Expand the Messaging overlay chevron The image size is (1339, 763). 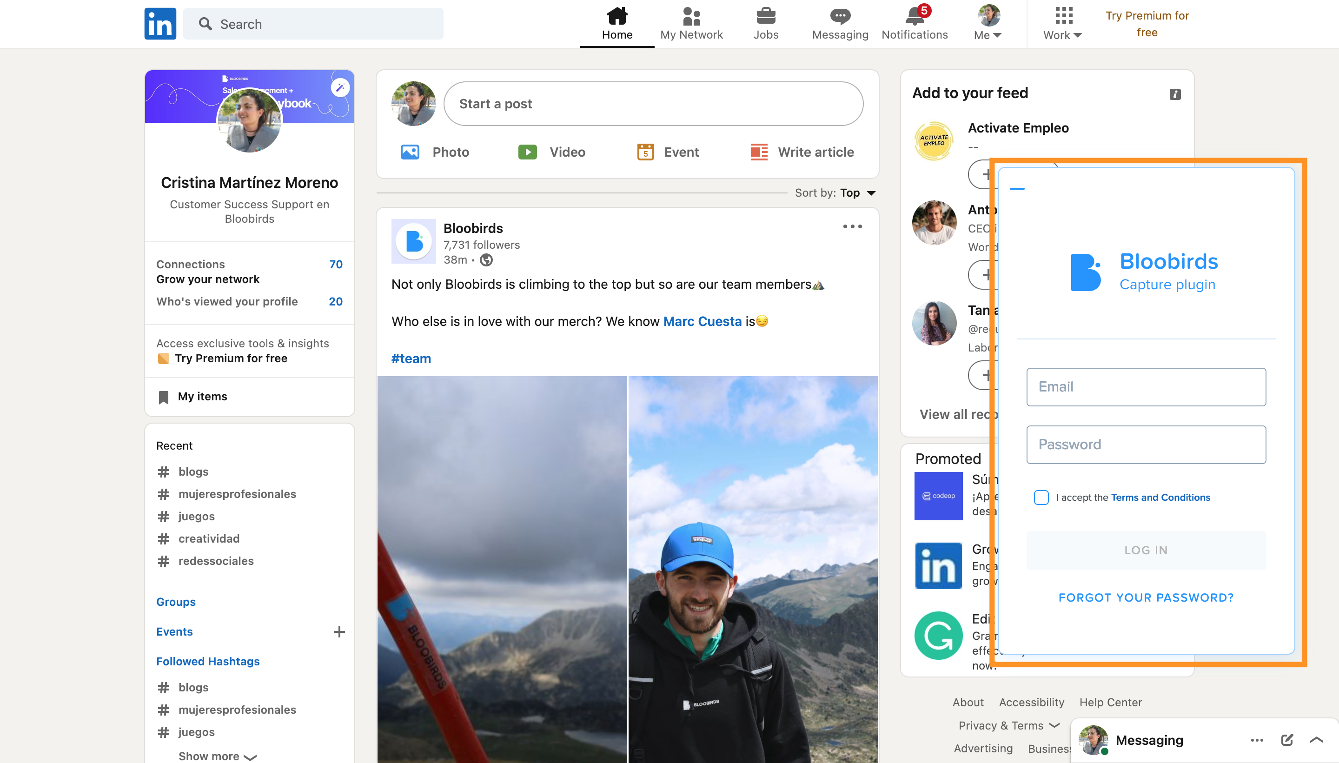point(1316,740)
